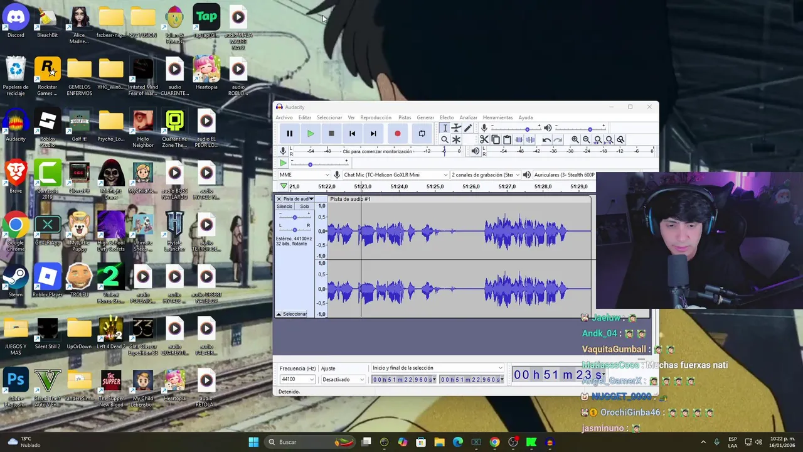This screenshot has width=803, height=452.
Task: Open the Pistas menu
Action: click(x=405, y=117)
